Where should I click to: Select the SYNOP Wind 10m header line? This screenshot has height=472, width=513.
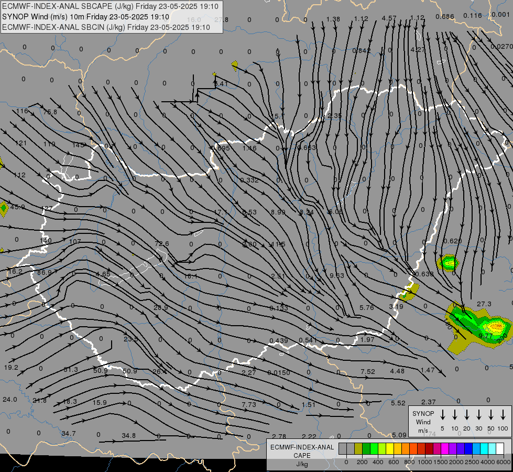(x=85, y=17)
